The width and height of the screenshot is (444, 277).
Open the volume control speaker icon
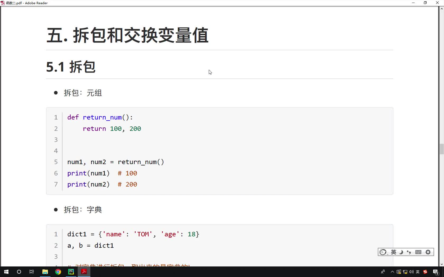(411, 272)
